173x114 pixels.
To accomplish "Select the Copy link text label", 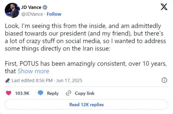I will (85, 93).
